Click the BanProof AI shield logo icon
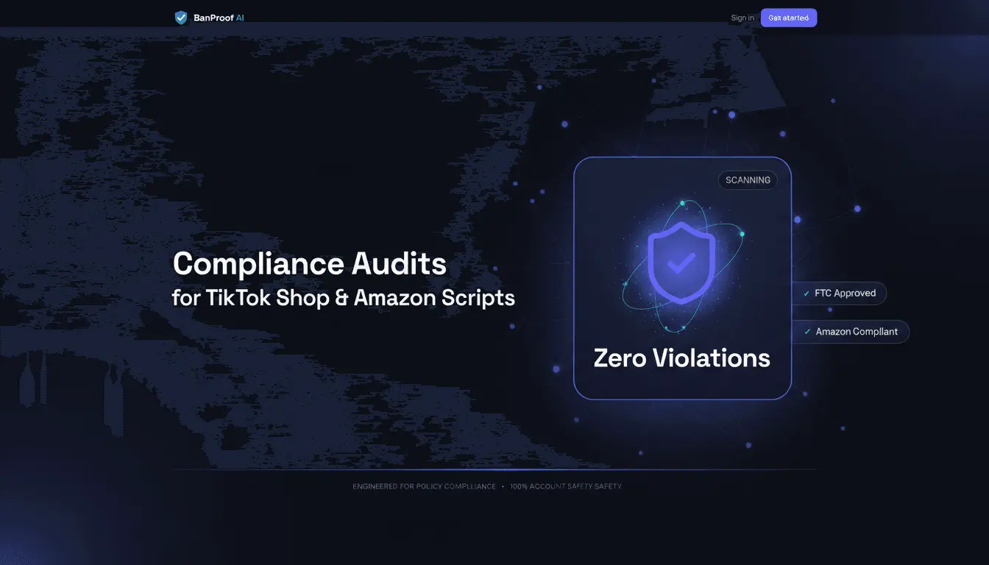The height and width of the screenshot is (565, 989). 181,17
